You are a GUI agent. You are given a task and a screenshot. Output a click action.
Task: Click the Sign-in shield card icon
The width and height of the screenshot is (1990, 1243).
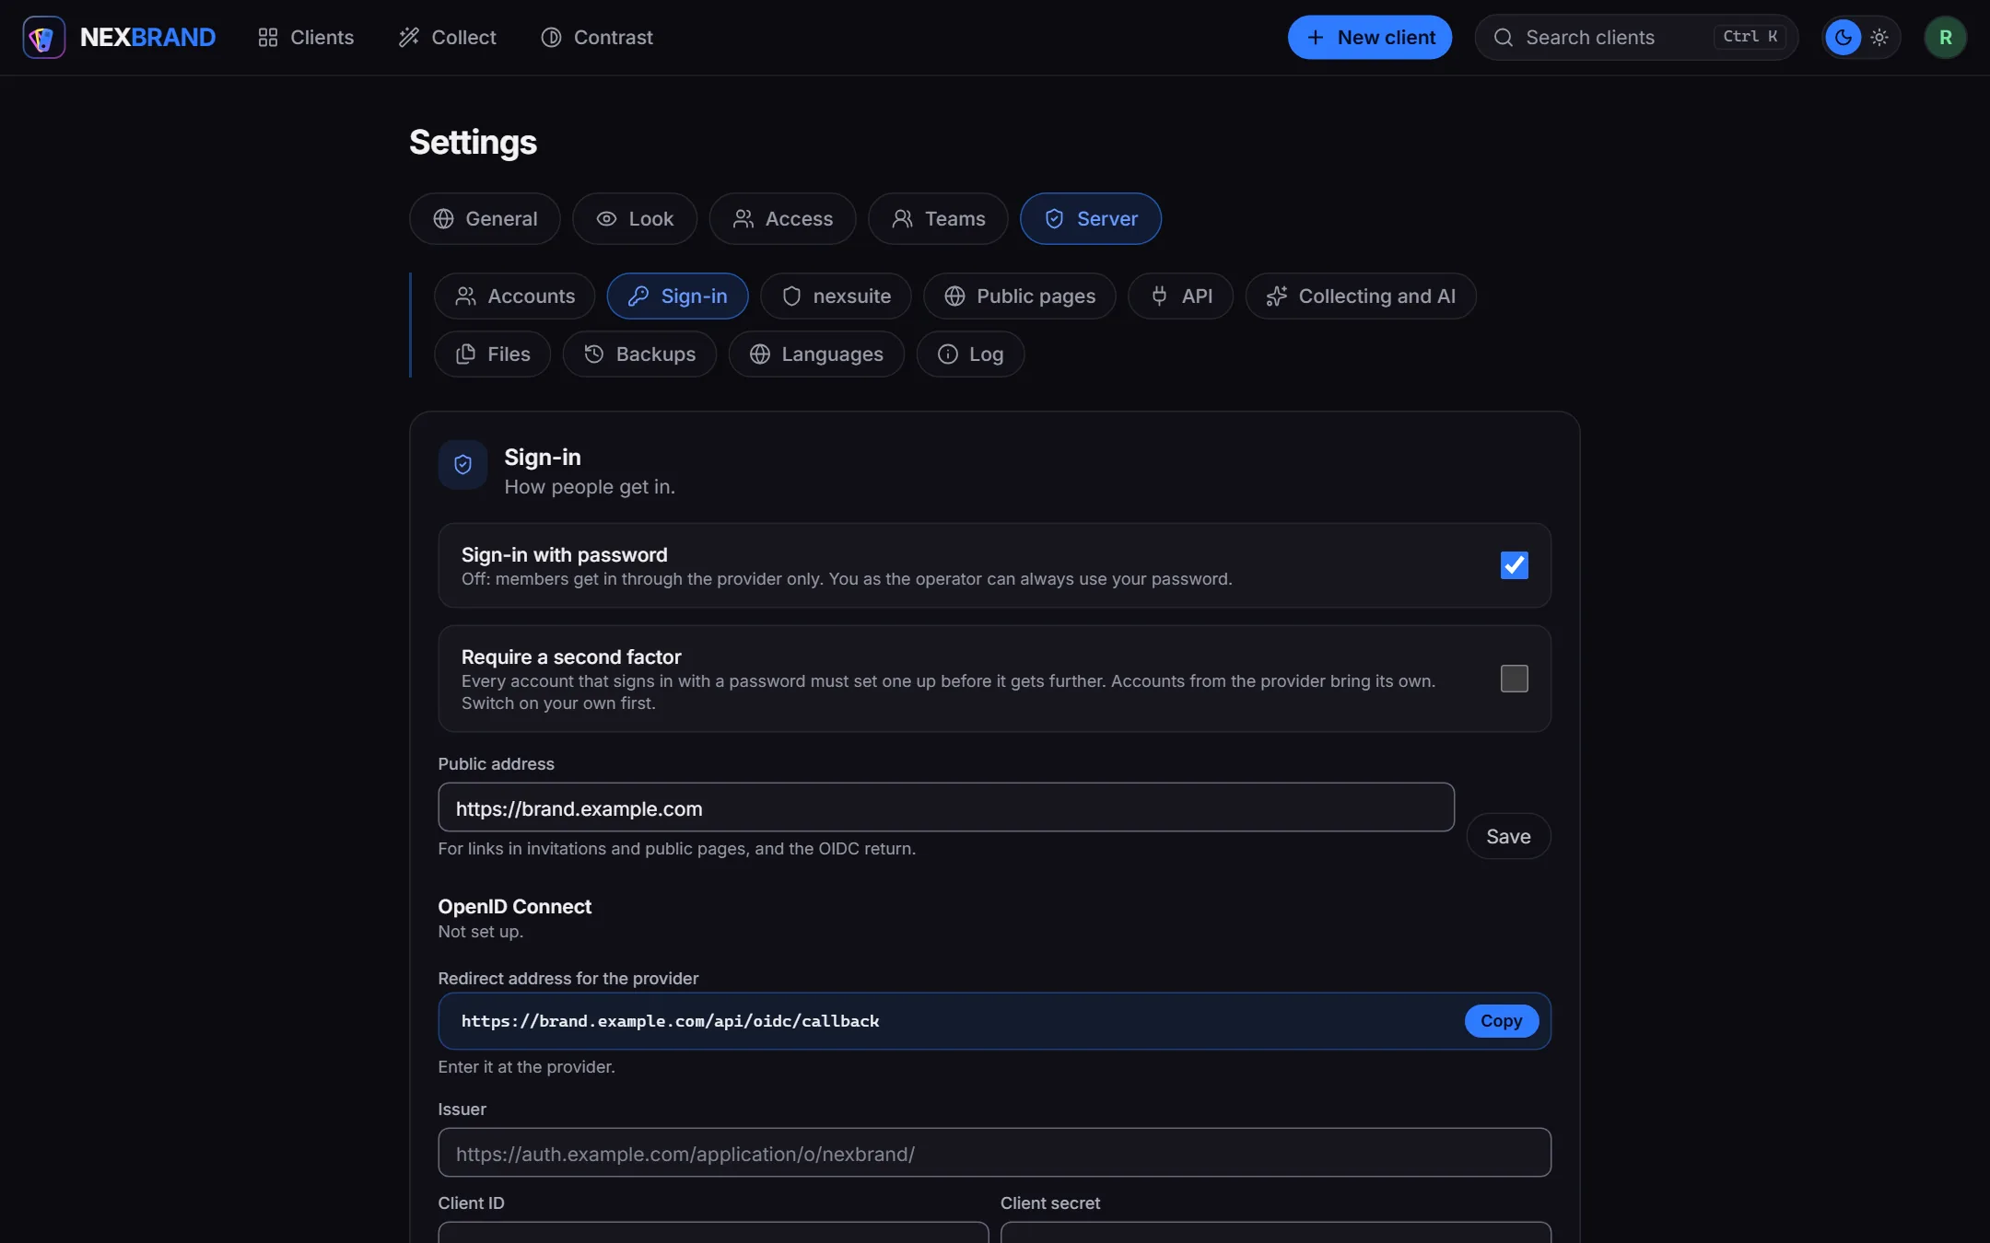(462, 464)
